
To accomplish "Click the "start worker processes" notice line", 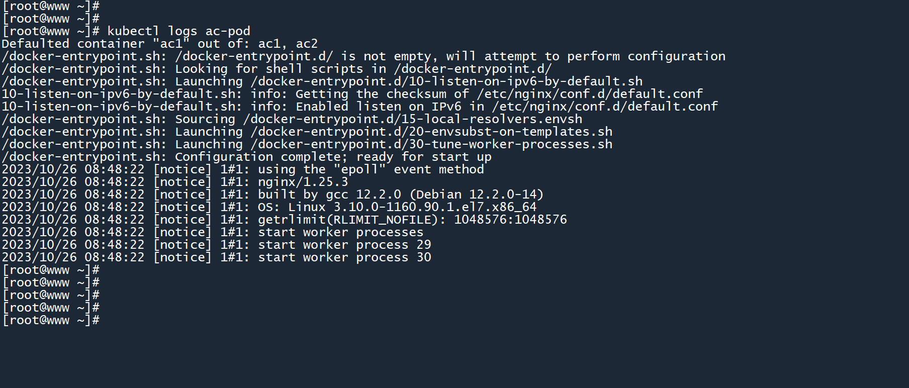I will pos(340,232).
